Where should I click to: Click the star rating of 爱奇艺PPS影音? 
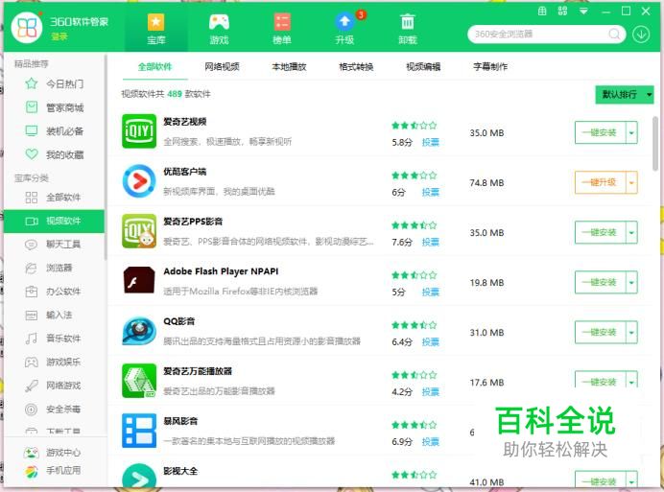tap(414, 225)
